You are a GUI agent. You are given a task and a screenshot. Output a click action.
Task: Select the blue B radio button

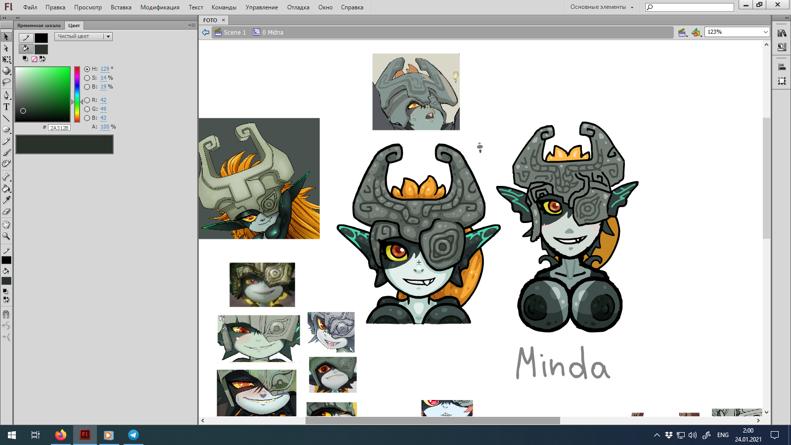point(87,118)
